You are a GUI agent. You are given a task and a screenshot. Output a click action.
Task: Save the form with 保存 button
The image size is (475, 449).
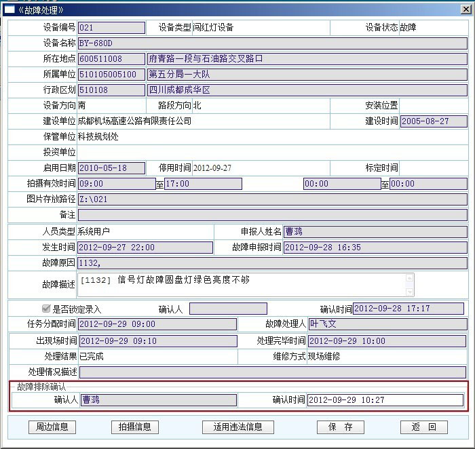click(x=341, y=427)
